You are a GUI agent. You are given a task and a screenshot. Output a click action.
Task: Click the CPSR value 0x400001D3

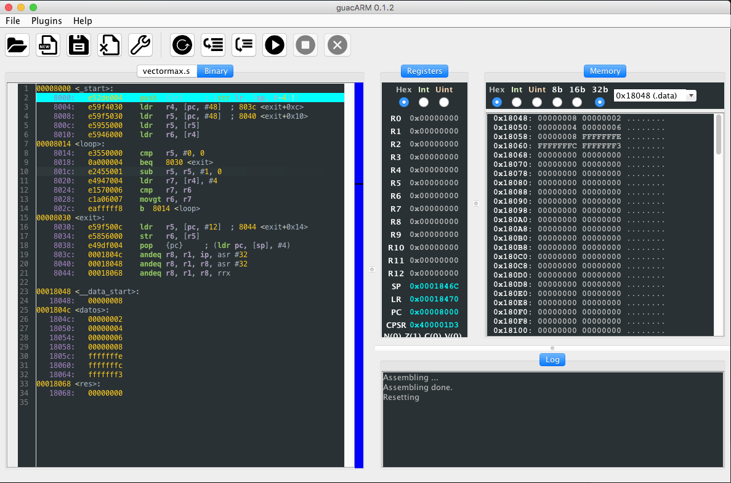[x=434, y=325]
